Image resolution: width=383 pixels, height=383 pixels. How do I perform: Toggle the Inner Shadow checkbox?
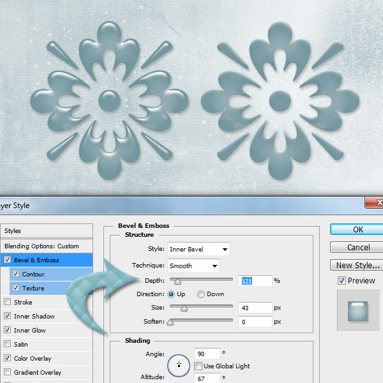7,316
